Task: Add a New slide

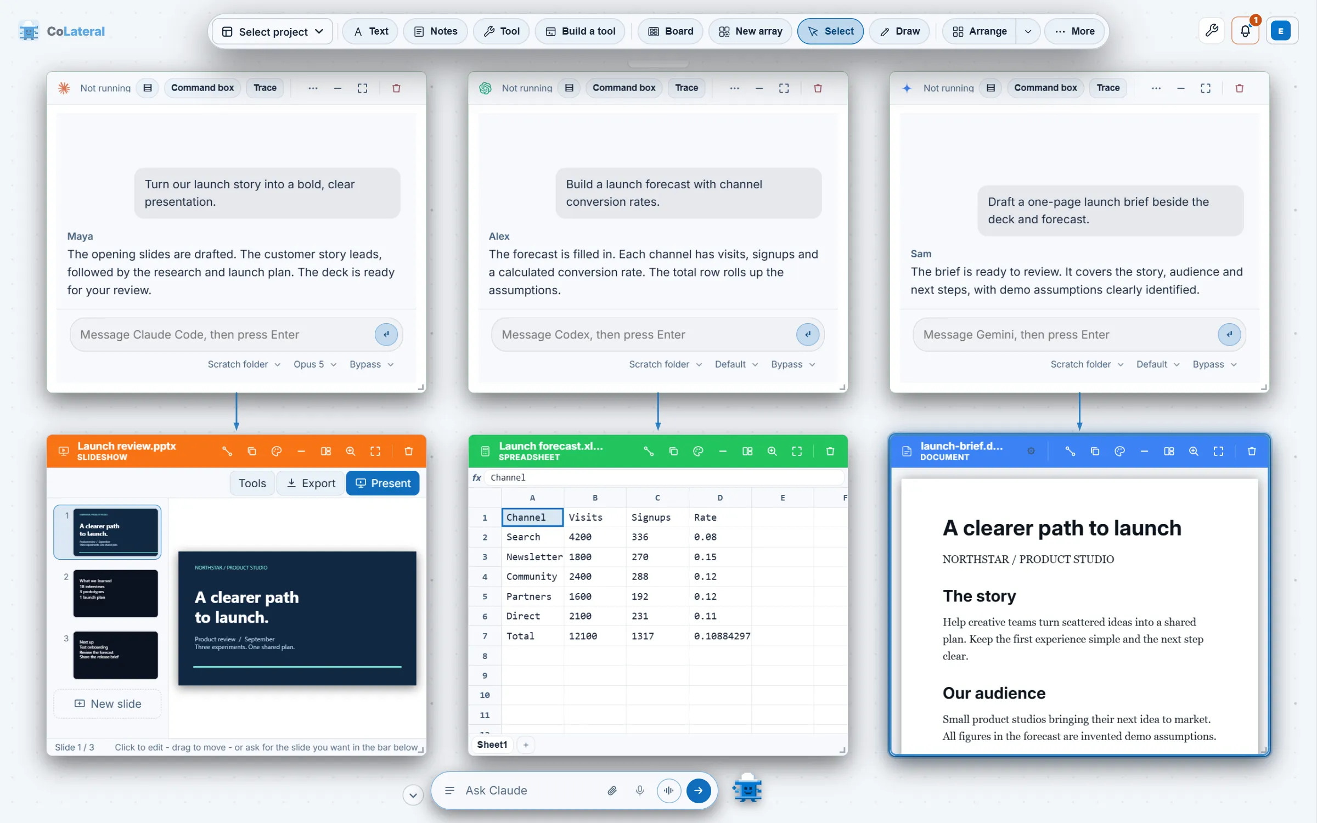Action: click(108, 703)
